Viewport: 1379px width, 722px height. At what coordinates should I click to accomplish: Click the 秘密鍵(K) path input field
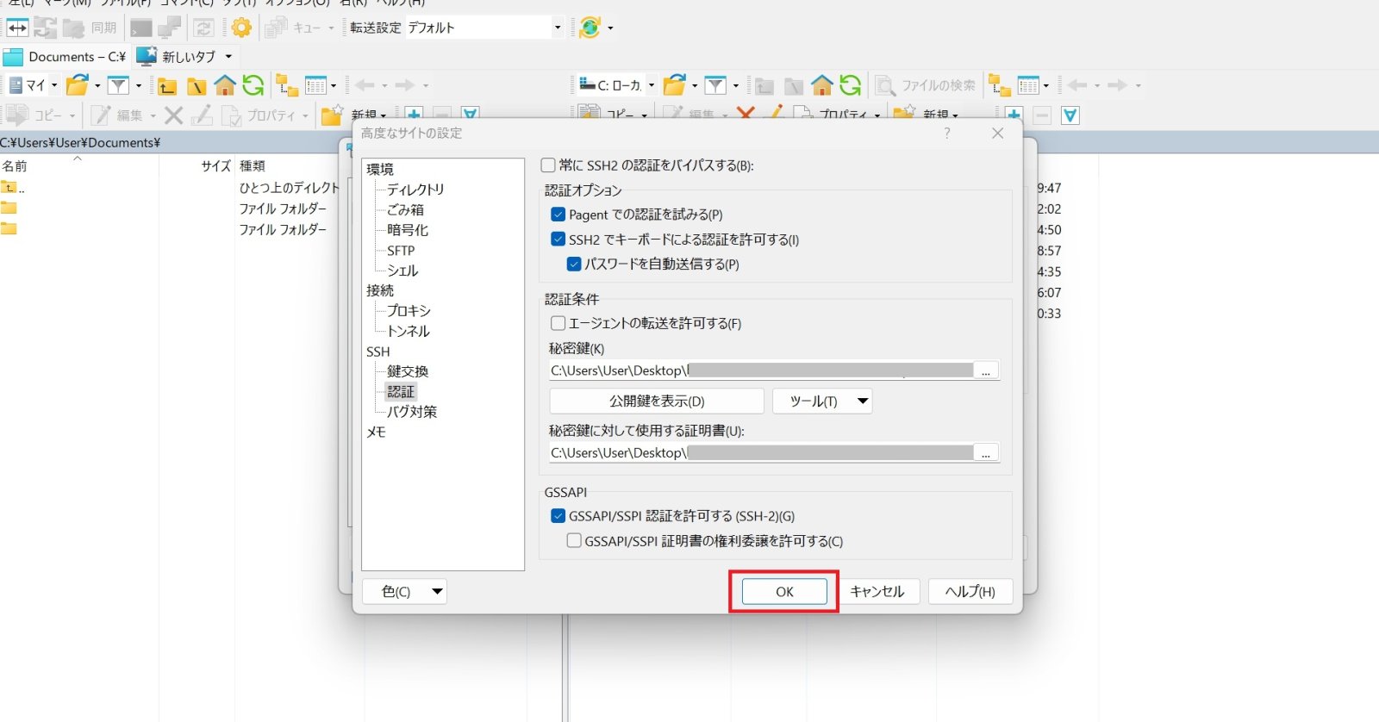tap(762, 370)
